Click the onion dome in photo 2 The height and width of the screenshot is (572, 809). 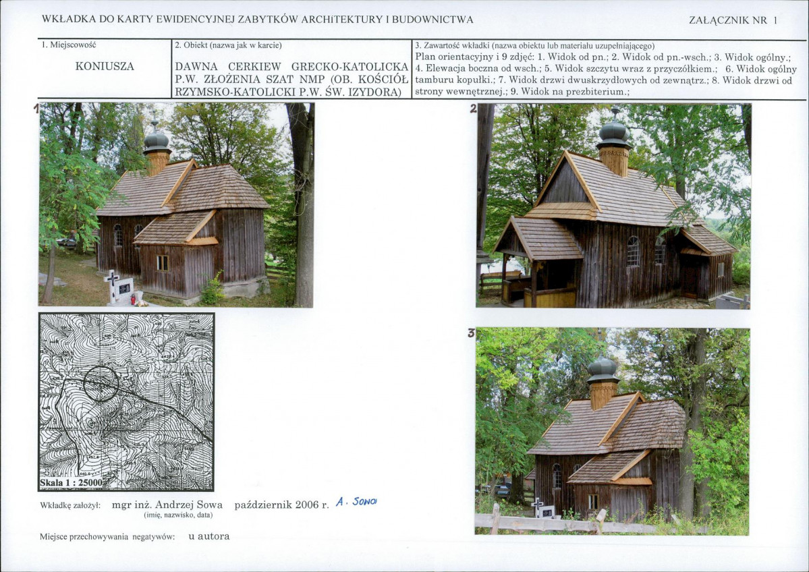point(614,130)
